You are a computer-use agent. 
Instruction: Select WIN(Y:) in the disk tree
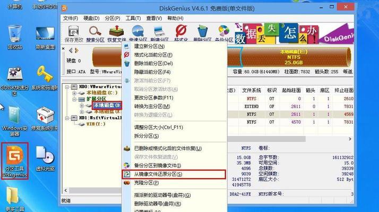click(96, 124)
